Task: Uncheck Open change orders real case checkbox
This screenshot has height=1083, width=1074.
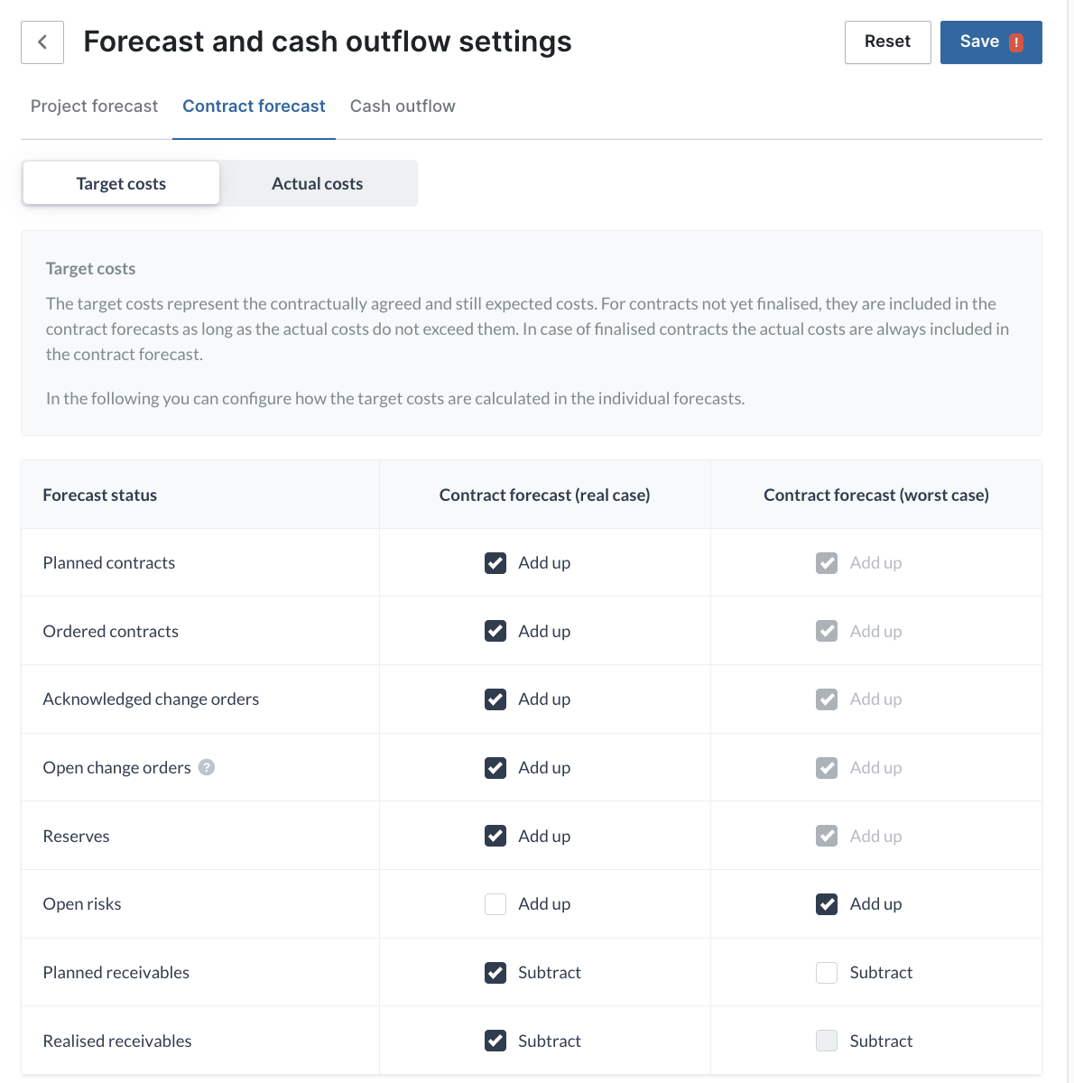Action: (495, 767)
